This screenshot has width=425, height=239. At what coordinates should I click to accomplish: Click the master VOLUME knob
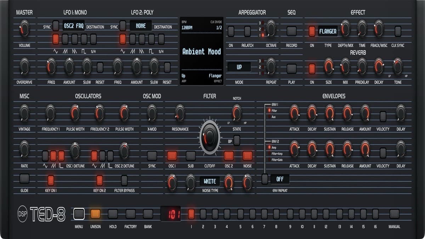(24, 28)
